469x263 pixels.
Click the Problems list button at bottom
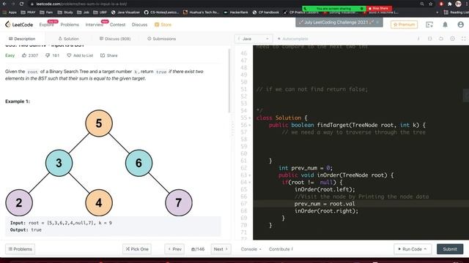pyautogui.click(x=20, y=249)
